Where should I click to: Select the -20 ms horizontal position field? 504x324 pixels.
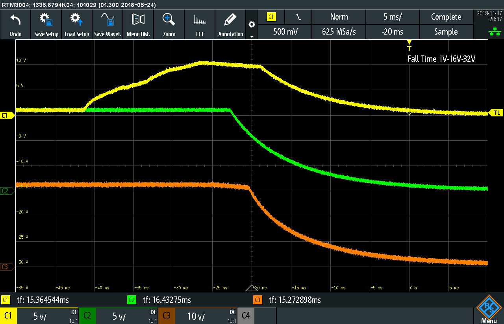[393, 32]
